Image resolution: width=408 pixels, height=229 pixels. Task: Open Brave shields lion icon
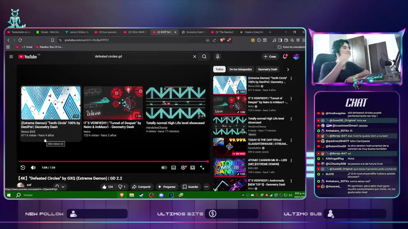tap(222, 40)
